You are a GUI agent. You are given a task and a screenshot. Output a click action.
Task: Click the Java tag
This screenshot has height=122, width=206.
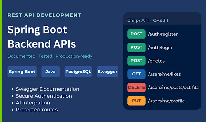(x=51, y=72)
